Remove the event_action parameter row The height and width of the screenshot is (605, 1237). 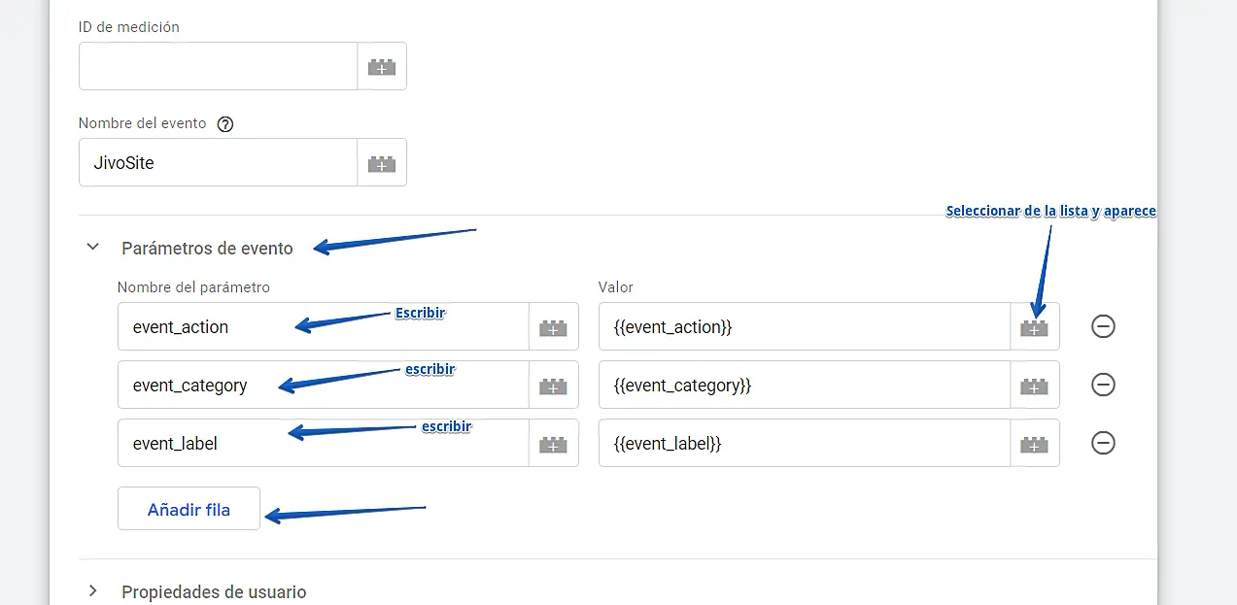pos(1103,326)
